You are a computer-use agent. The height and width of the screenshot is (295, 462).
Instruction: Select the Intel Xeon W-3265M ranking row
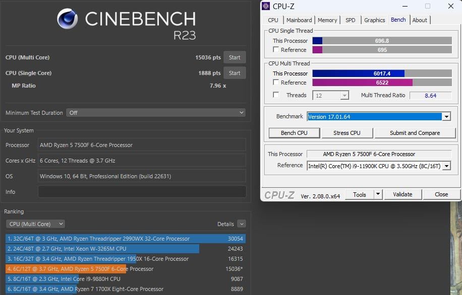[x=126, y=249]
